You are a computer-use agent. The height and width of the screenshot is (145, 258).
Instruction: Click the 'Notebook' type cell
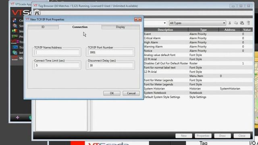click(196, 93)
